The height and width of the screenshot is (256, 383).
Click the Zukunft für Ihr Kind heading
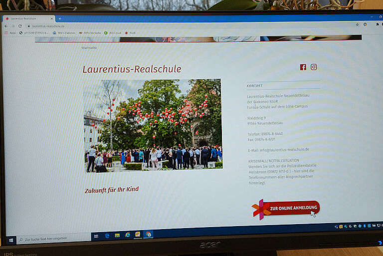pos(112,190)
